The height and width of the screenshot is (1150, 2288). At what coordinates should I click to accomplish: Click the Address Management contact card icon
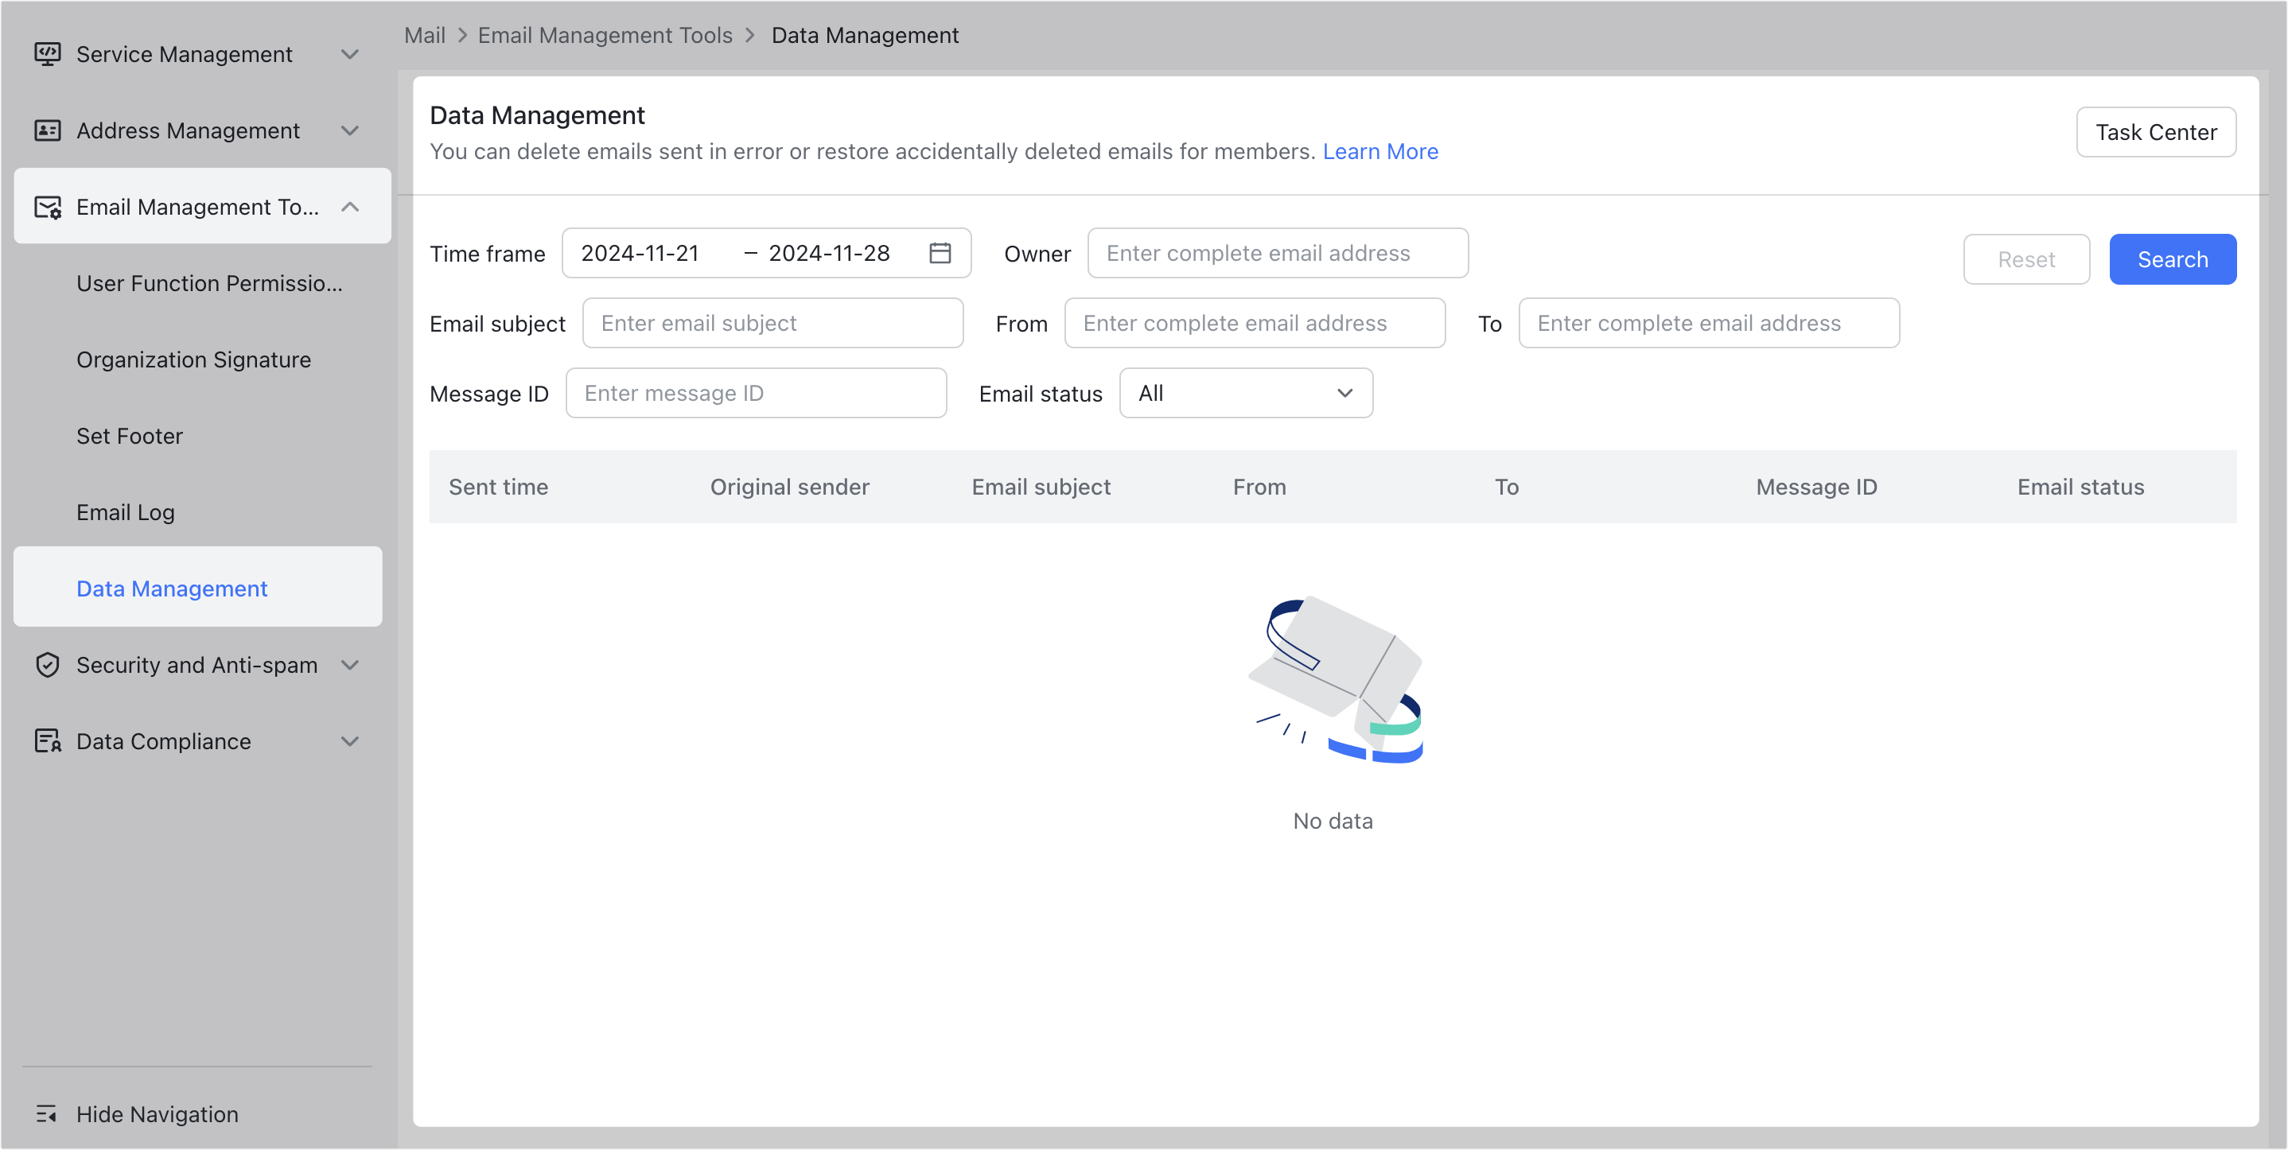click(47, 130)
